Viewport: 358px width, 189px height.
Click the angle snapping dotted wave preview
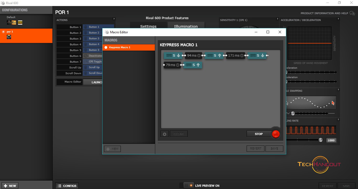[x=311, y=102]
